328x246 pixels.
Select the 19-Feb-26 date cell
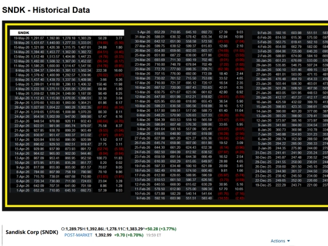143,166
